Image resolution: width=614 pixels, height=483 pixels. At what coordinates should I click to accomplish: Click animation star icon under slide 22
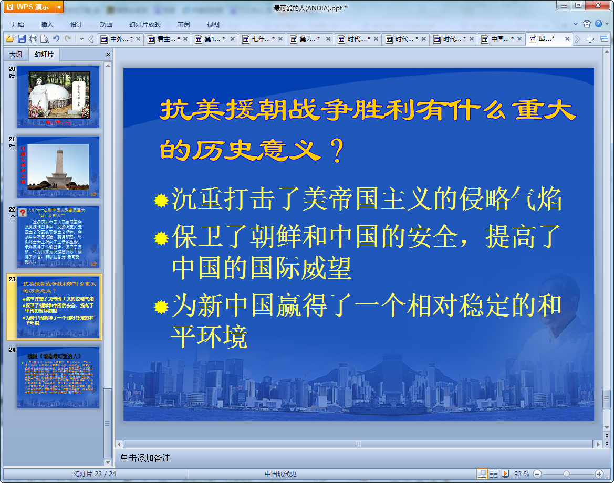click(x=12, y=216)
